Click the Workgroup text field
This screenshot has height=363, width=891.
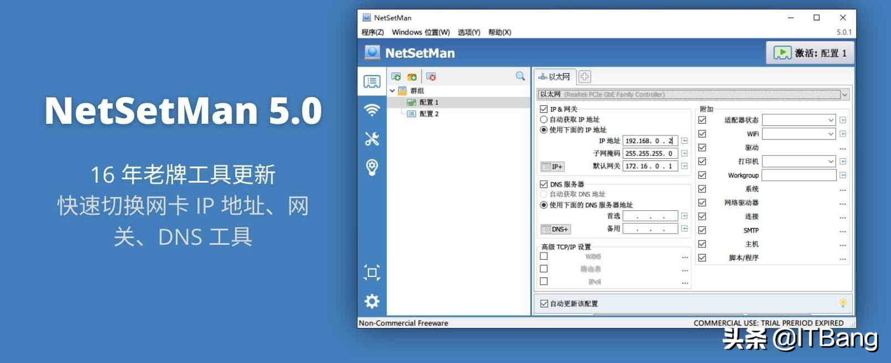(x=799, y=175)
